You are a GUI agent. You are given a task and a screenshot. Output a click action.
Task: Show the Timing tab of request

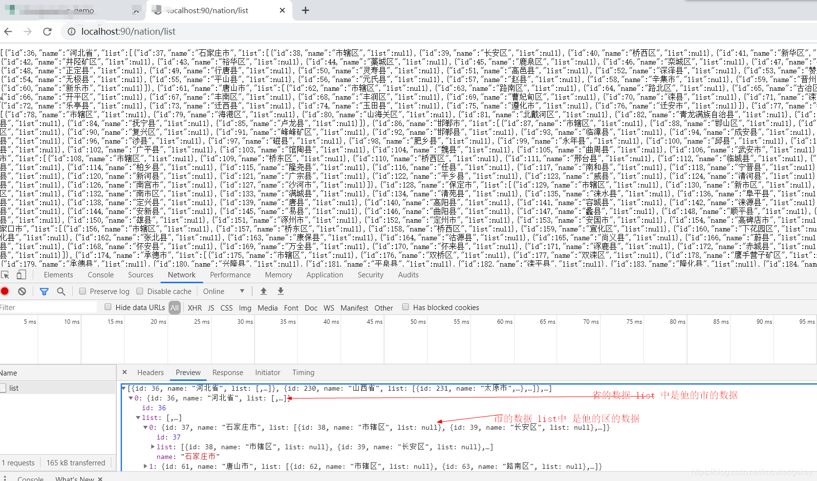click(x=303, y=372)
